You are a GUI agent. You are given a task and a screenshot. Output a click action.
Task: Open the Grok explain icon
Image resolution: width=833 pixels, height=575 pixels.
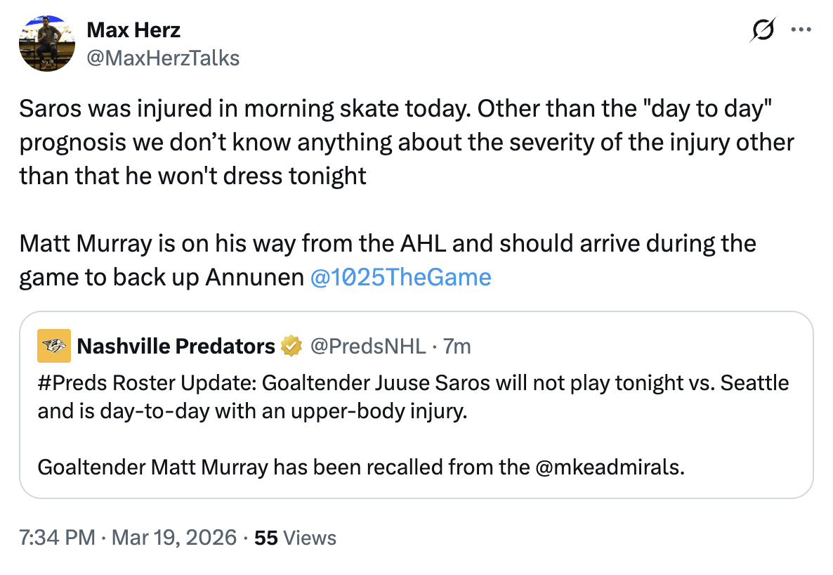point(763,31)
